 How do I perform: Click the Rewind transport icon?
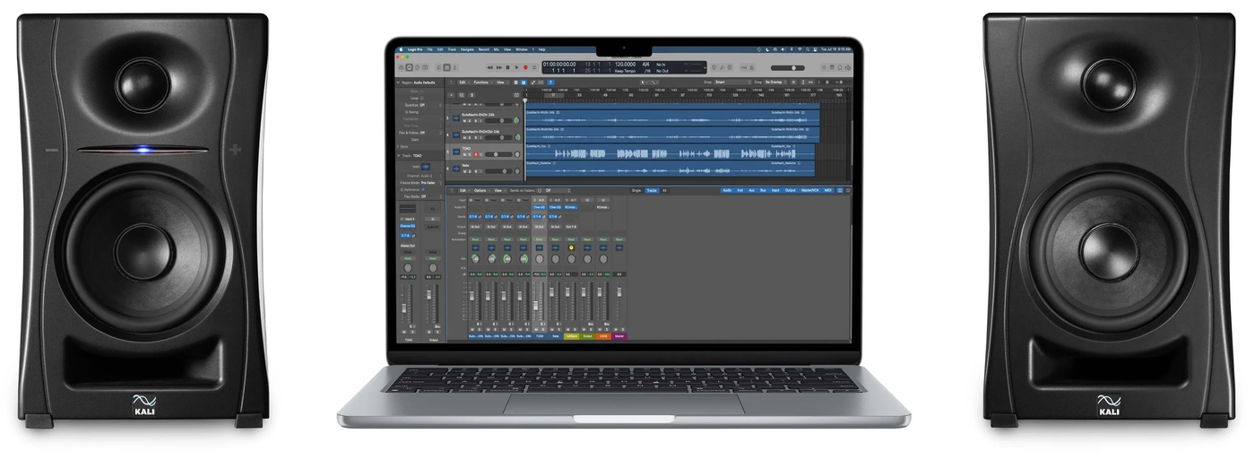pyautogui.click(x=490, y=67)
